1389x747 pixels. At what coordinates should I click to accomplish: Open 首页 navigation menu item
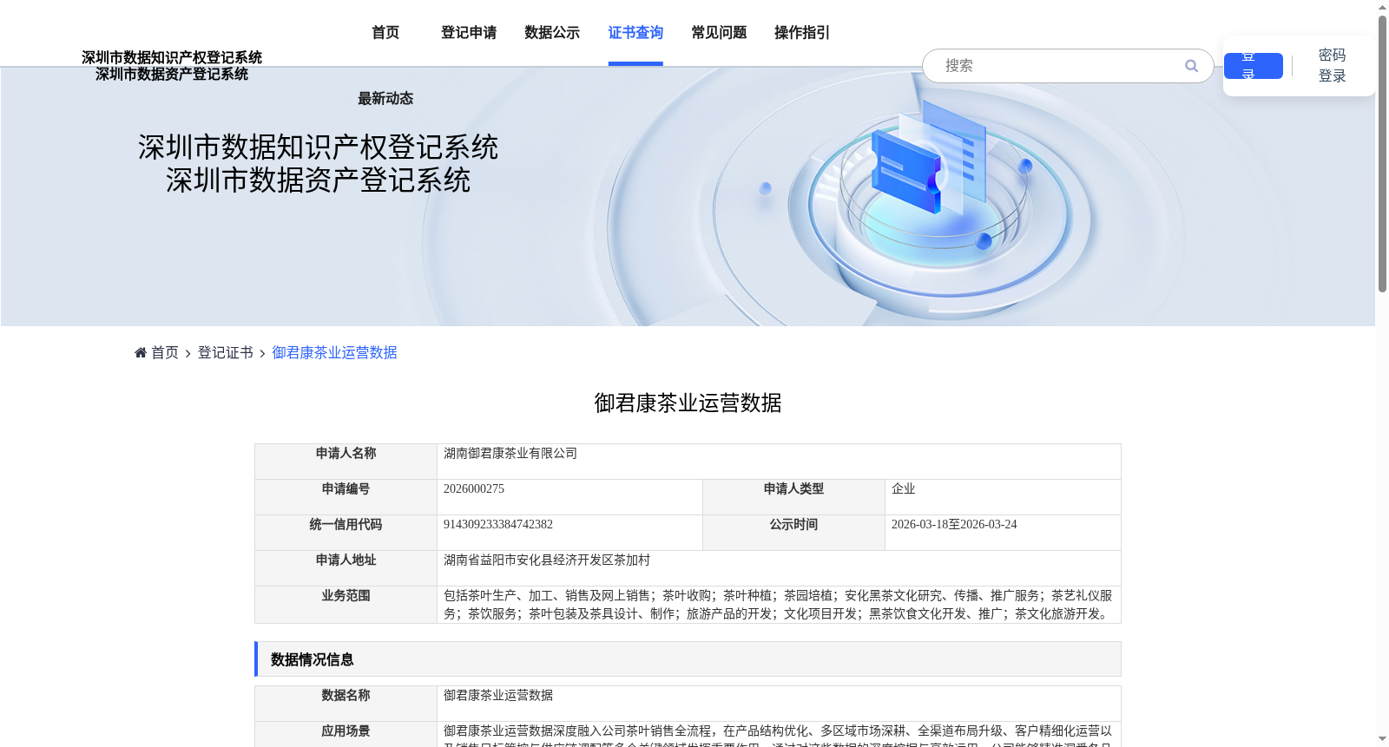(x=385, y=33)
